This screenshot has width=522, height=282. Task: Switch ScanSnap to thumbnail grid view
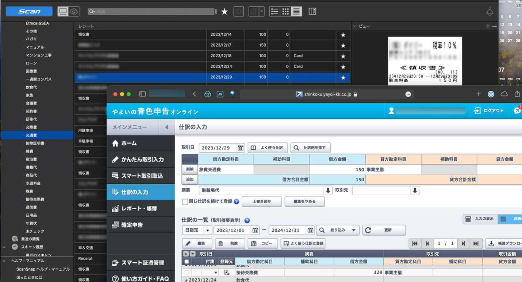click(x=285, y=12)
